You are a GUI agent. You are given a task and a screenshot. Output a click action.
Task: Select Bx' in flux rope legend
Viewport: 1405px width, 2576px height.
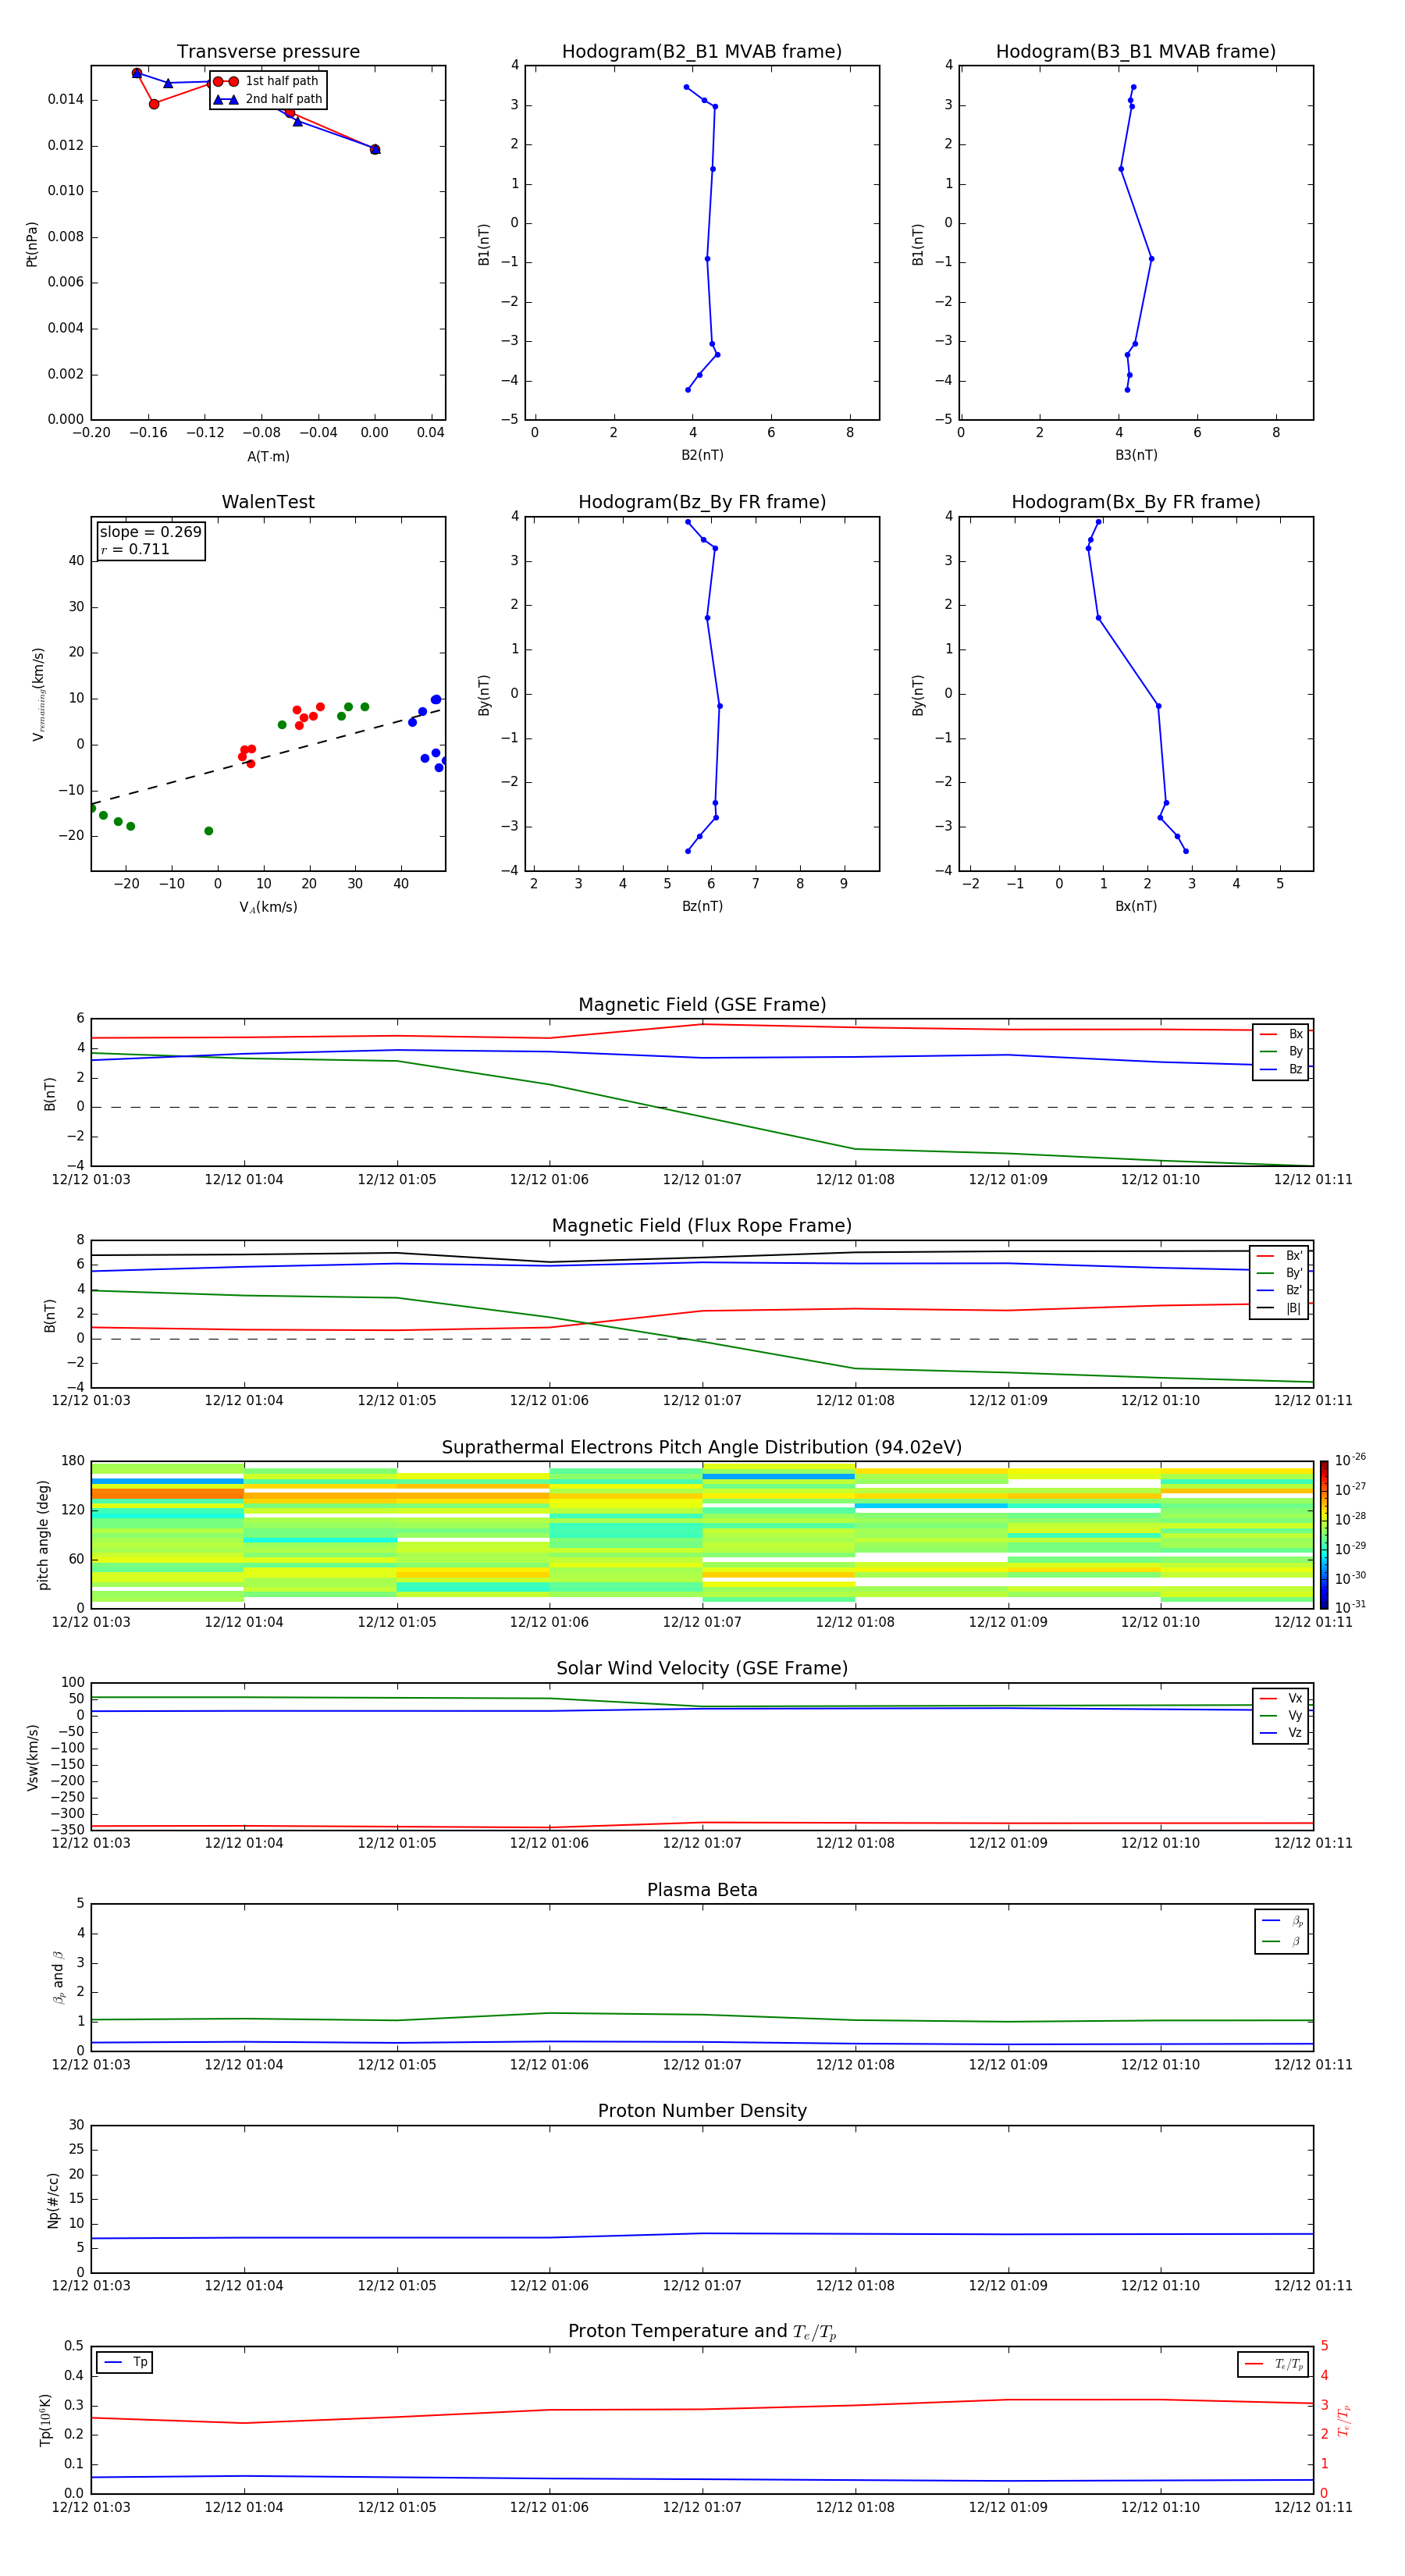click(1280, 1256)
